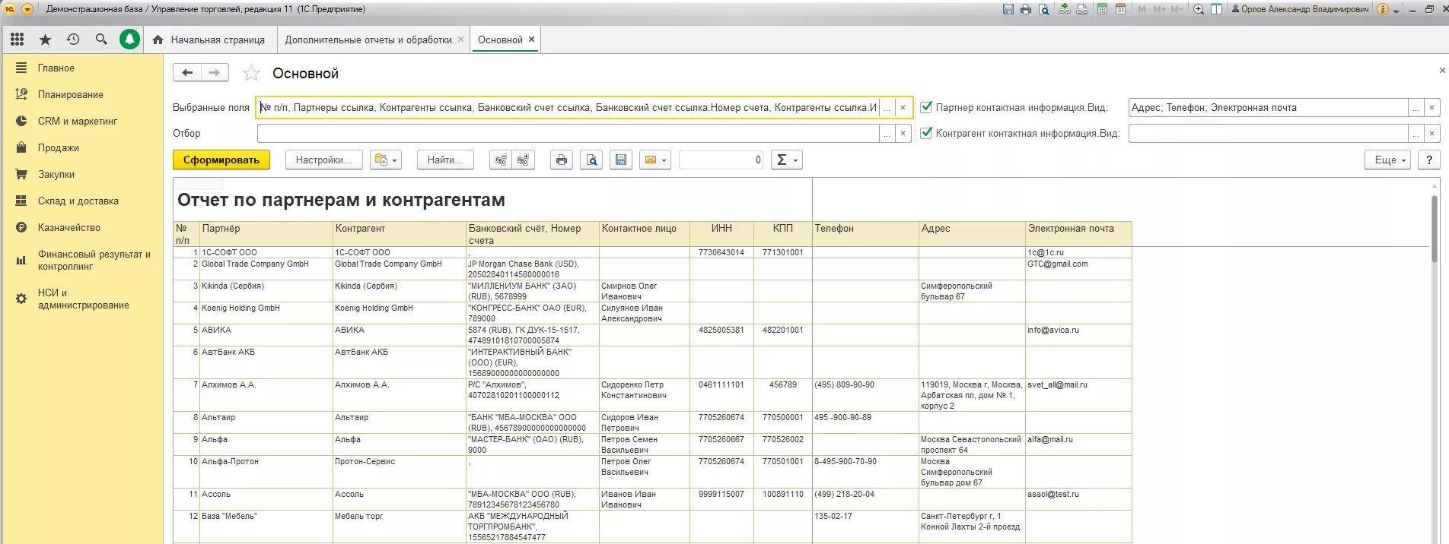Save report with toolbar diskette button
Viewport: 1449px width, 544px height.
pos(621,160)
